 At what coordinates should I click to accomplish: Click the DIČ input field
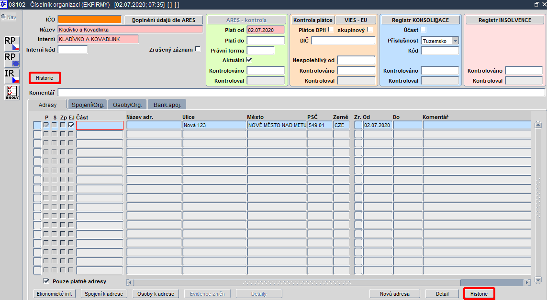[343, 41]
